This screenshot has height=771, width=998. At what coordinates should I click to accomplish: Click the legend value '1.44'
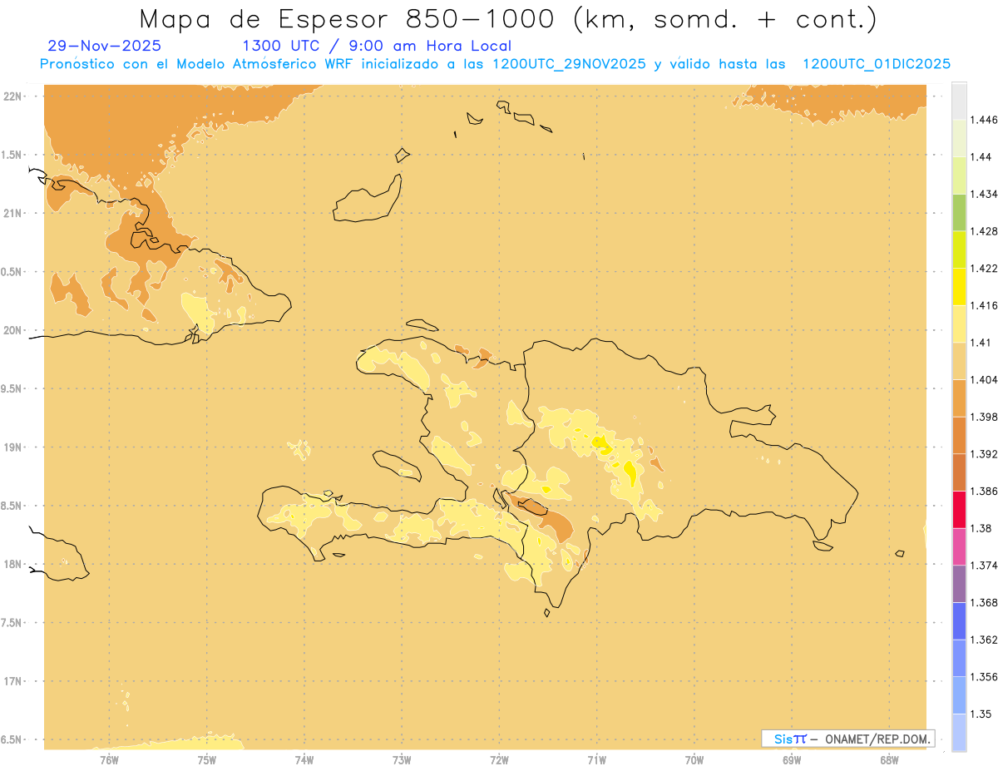[981, 156]
